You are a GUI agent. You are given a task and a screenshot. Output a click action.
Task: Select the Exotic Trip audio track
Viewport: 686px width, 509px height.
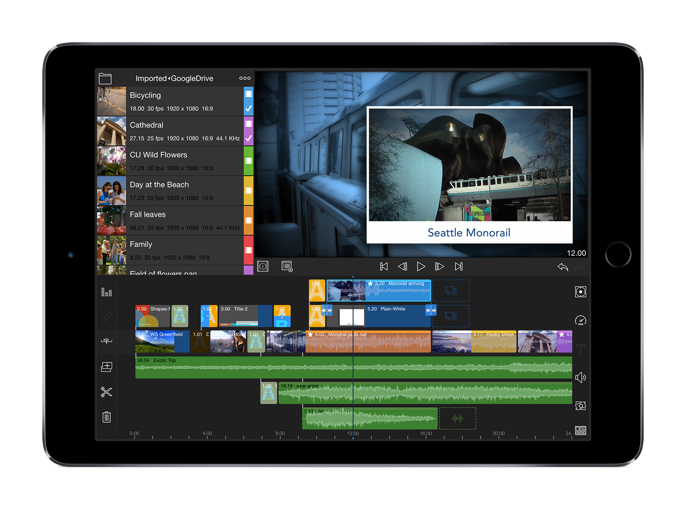pyautogui.click(x=354, y=367)
